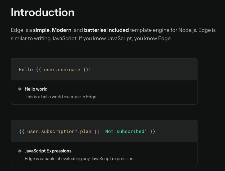Click the Introduction page heading
The image size is (225, 171).
click(43, 12)
